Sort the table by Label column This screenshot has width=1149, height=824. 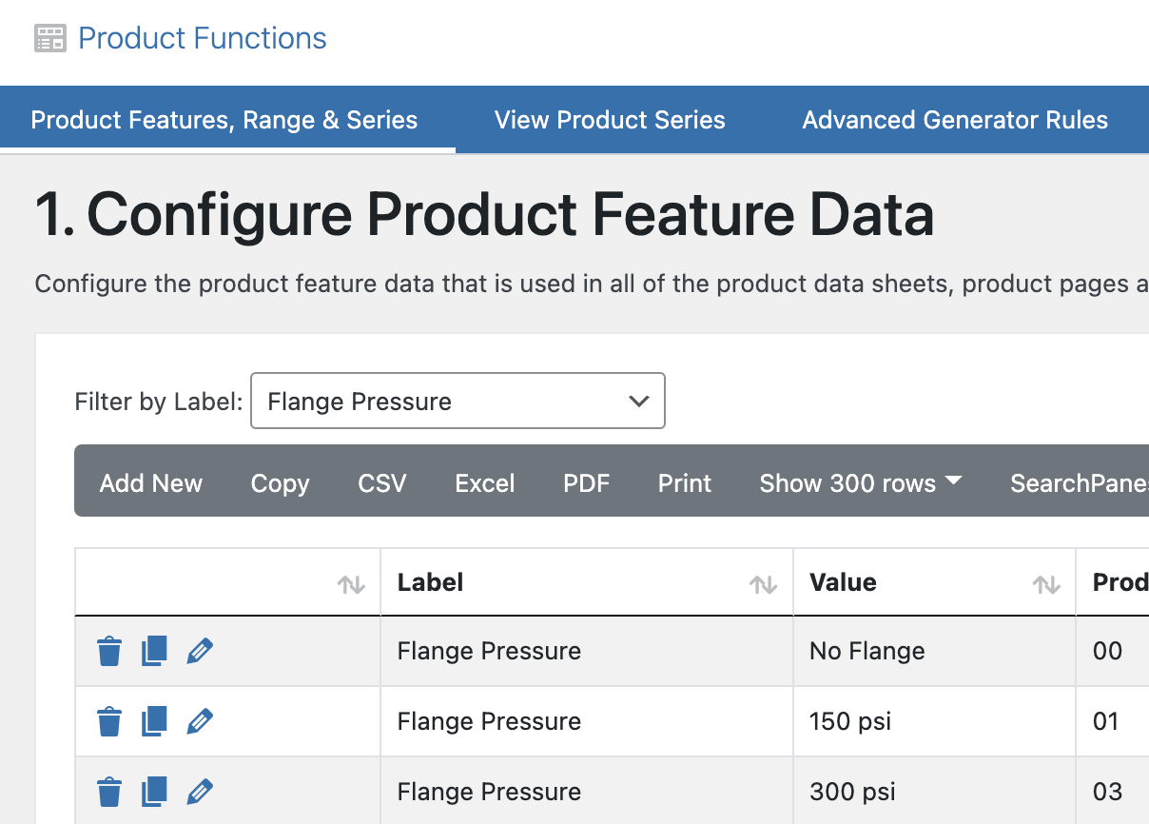pyautogui.click(x=765, y=586)
